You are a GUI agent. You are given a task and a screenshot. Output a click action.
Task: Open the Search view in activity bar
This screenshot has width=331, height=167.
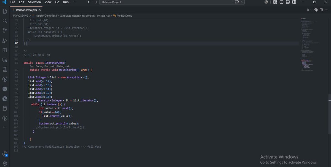pos(5,21)
